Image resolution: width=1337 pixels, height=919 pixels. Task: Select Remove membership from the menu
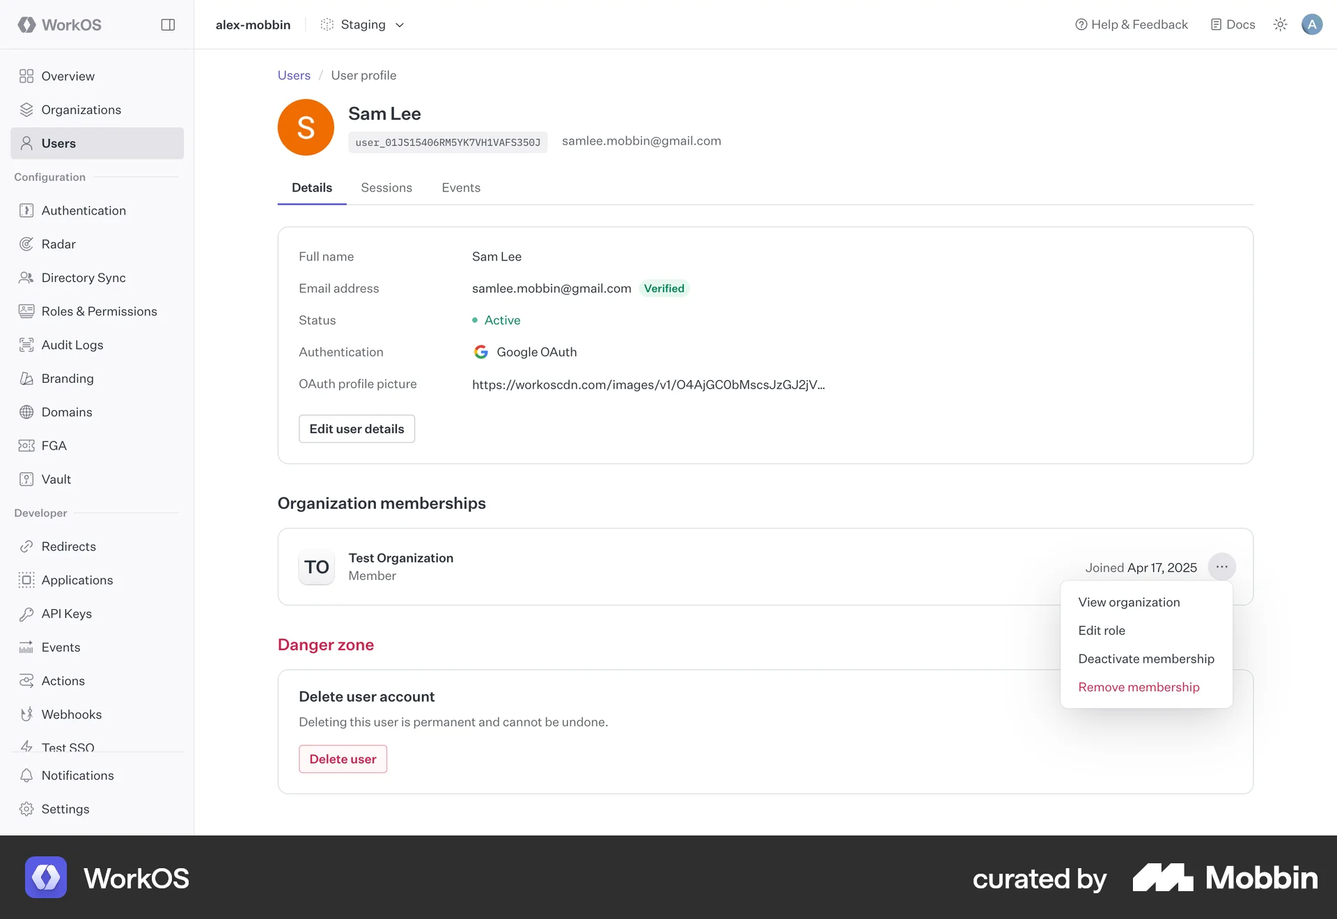click(x=1139, y=687)
